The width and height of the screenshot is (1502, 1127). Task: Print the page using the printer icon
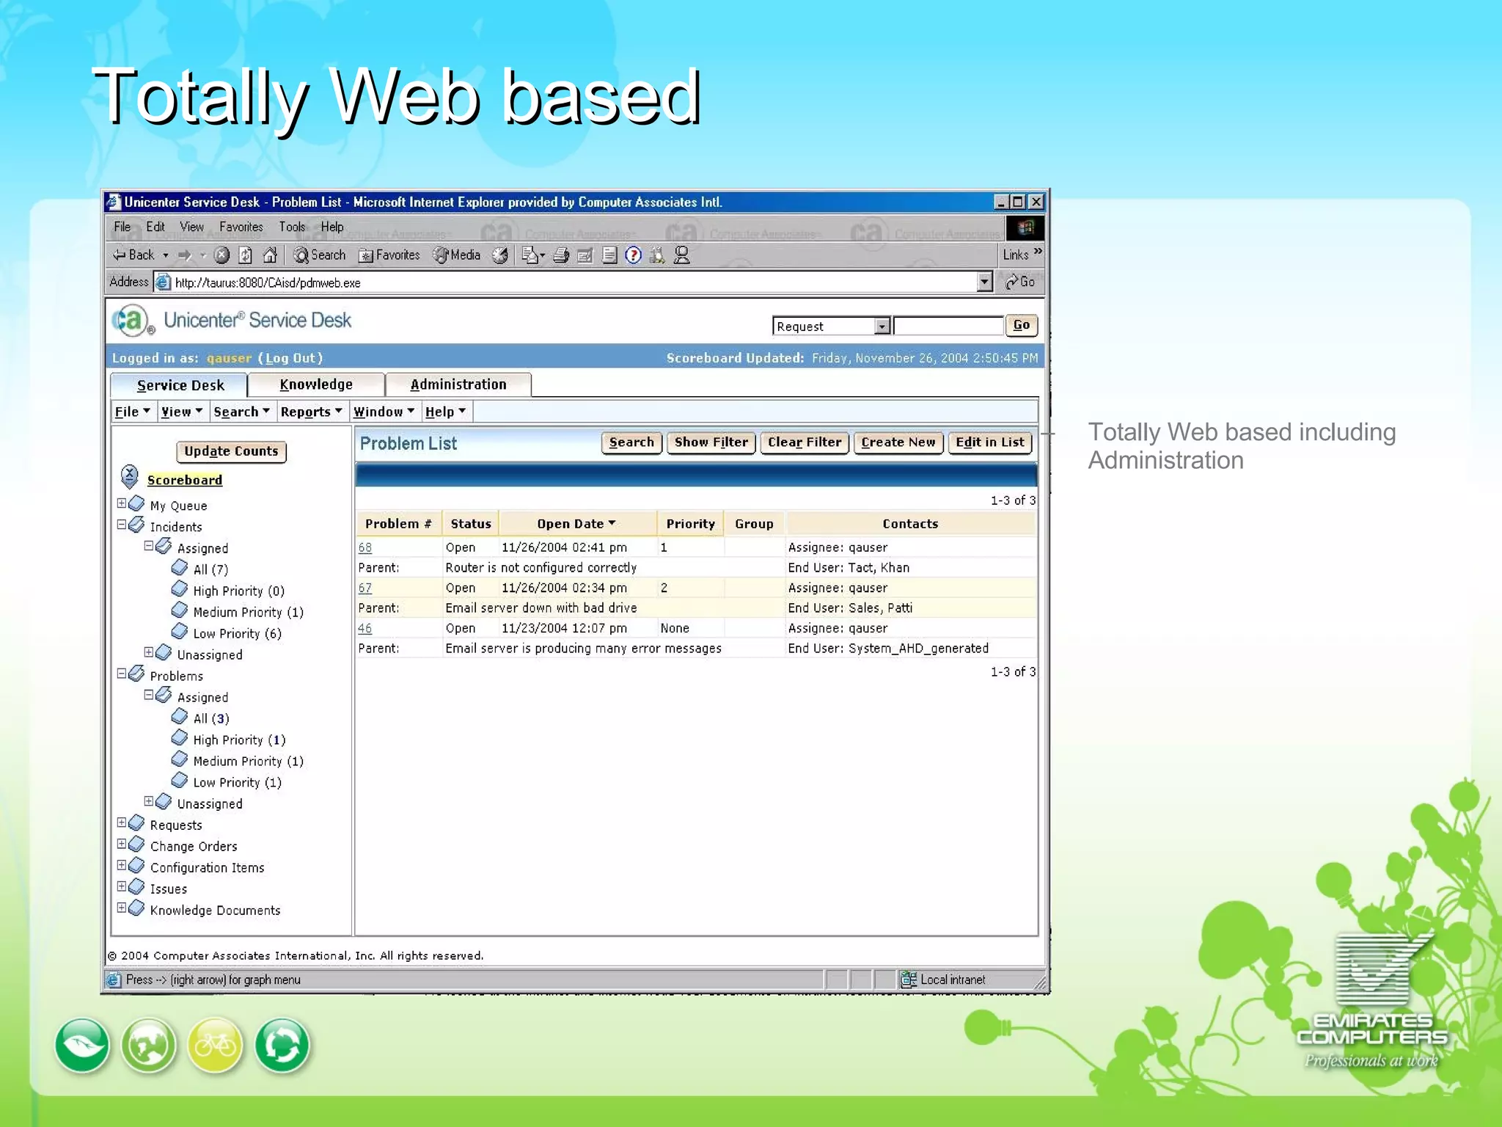[561, 255]
